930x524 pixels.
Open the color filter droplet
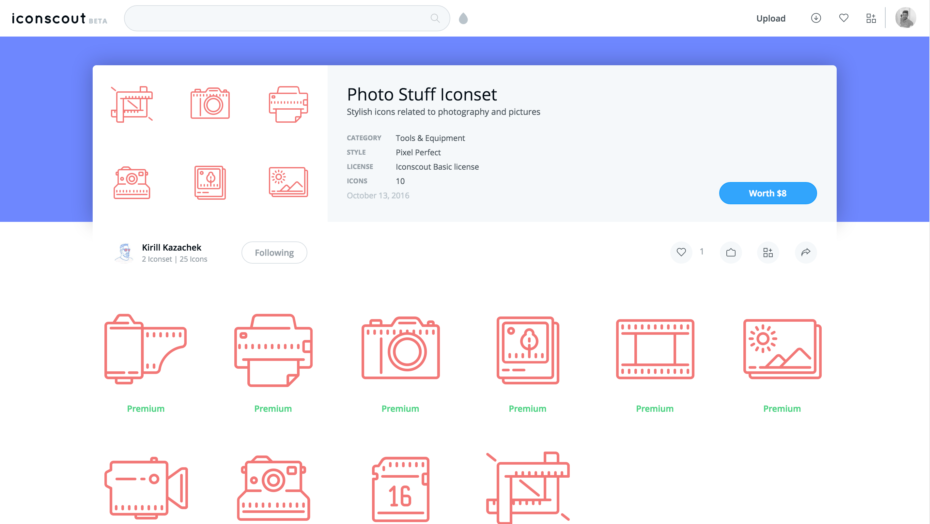(x=463, y=18)
